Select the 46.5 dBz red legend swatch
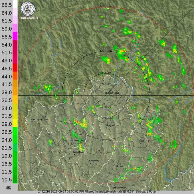The height and width of the screenshot is (194, 194). (x=15, y=68)
